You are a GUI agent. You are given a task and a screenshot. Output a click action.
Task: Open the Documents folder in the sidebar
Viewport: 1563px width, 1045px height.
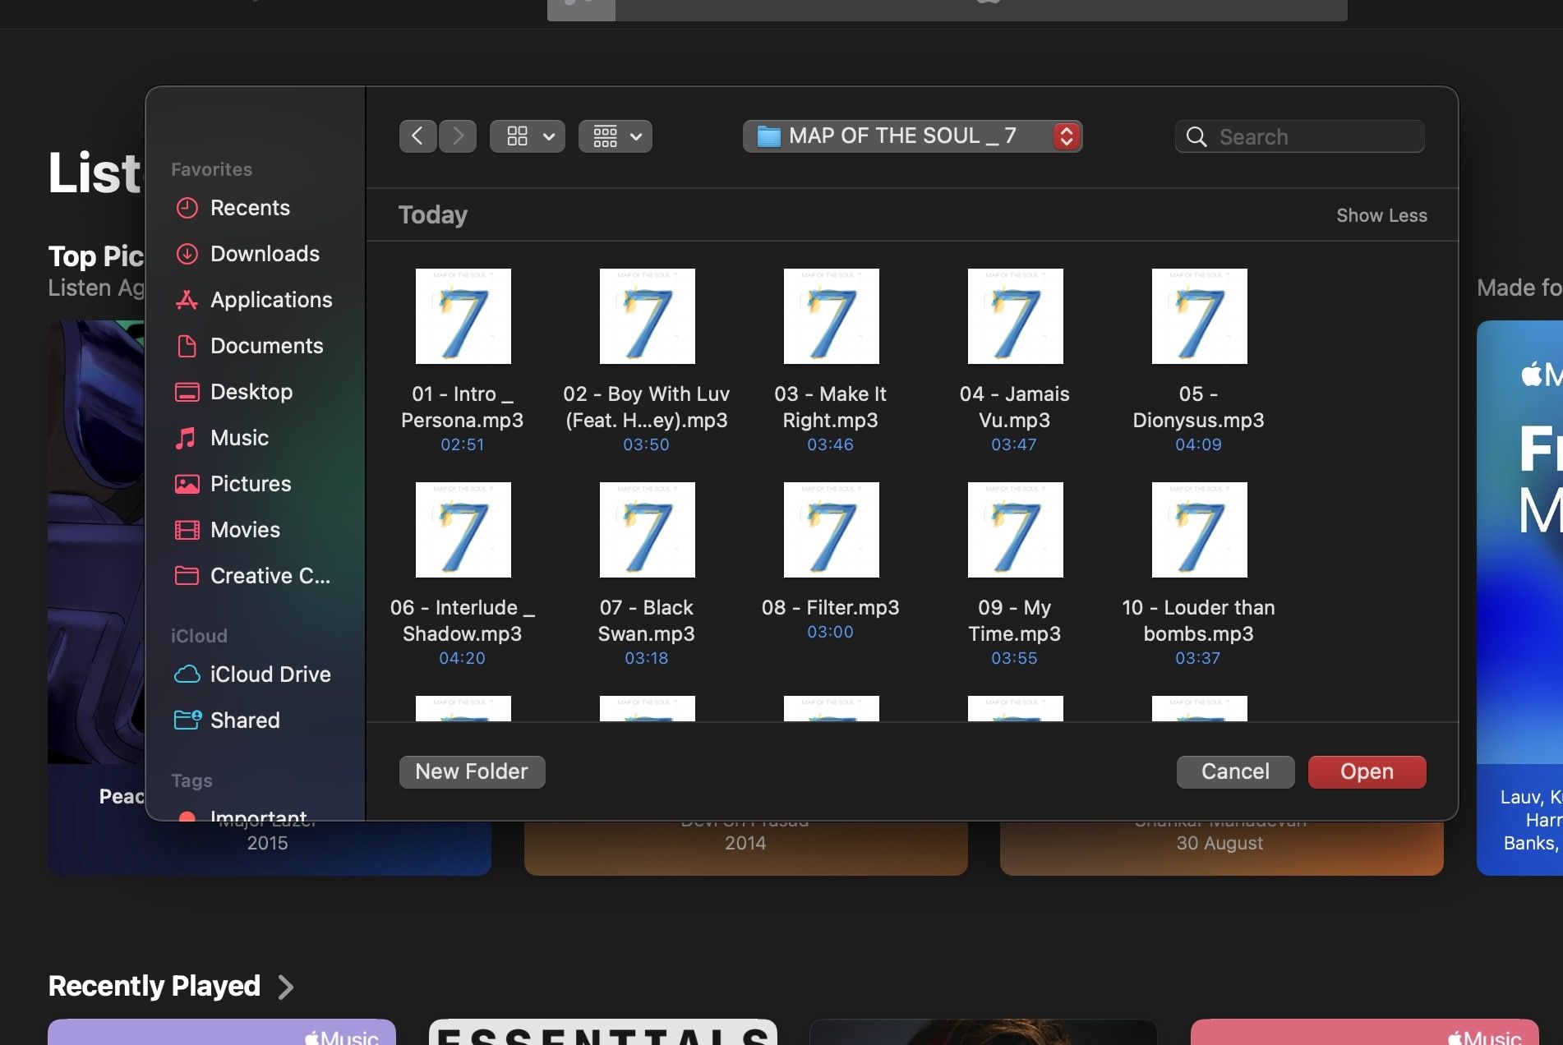(x=267, y=346)
